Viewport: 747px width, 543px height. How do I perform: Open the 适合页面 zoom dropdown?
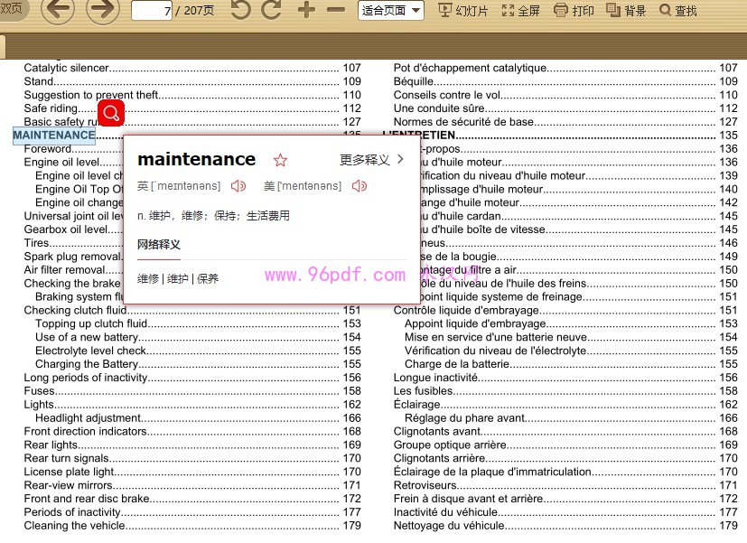click(x=391, y=11)
